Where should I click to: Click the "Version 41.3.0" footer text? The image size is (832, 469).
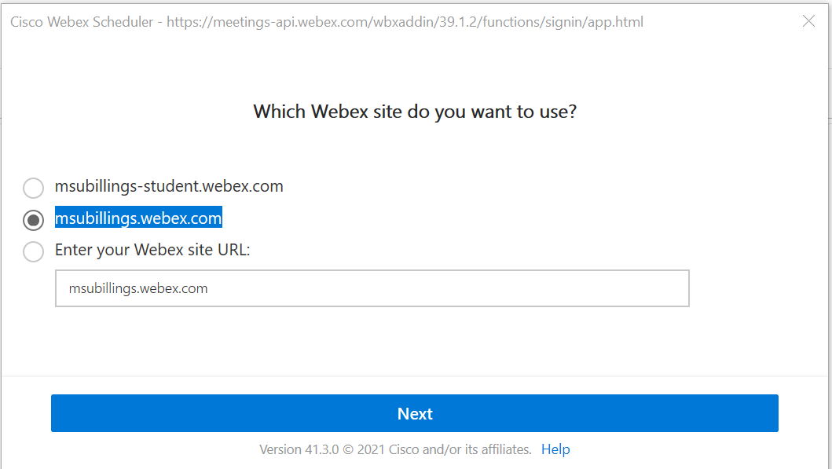(292, 449)
